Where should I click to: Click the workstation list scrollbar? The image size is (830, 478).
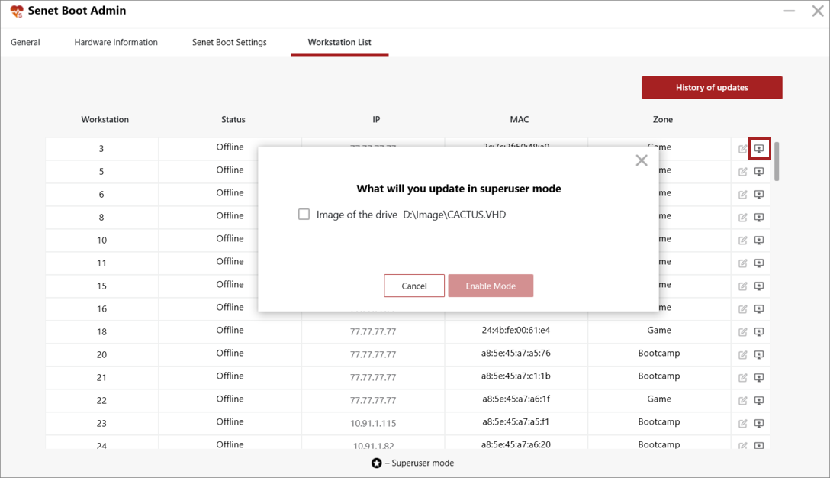(x=777, y=162)
